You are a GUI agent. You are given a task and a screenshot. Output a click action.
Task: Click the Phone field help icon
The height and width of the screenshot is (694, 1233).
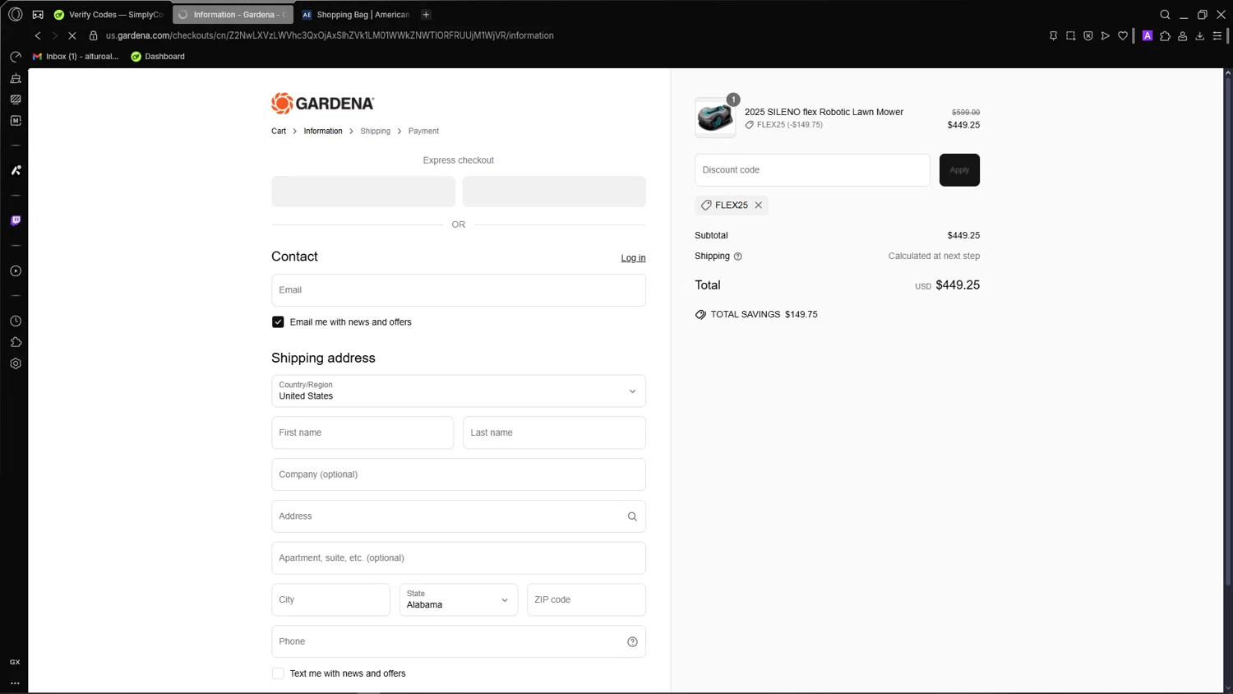[632, 641]
